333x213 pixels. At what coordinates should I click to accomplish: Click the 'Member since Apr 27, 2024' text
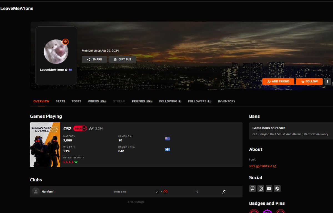click(x=100, y=51)
